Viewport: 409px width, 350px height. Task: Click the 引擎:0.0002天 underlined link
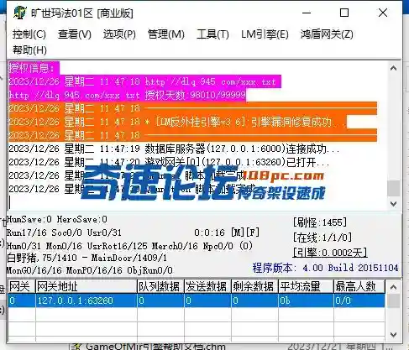click(330, 253)
